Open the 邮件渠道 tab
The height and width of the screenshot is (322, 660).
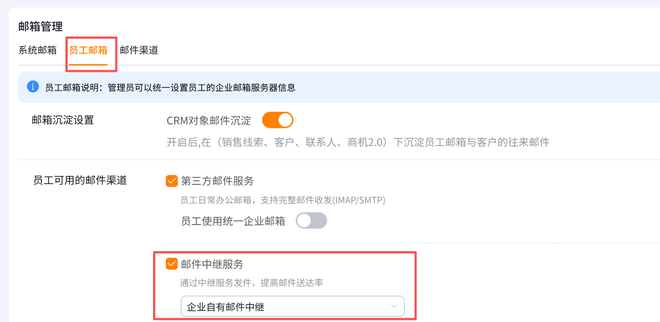coord(139,50)
